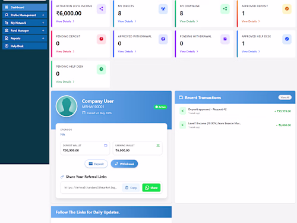View Details for Pending Help Desk
The height and width of the screenshot is (223, 297).
[x=65, y=81]
